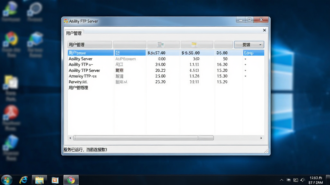Select the "Ability FTP Server" row

166,70
